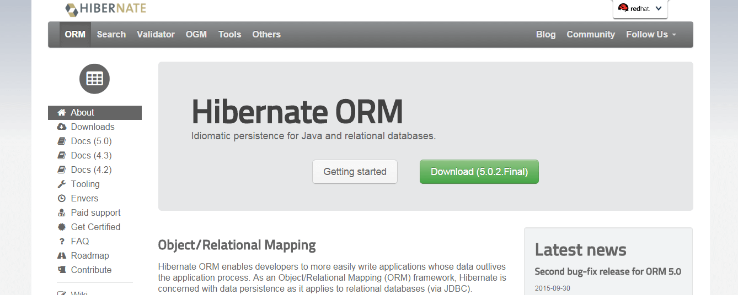The height and width of the screenshot is (295, 738).
Task: Click the icon beside Contribute
Action: click(62, 270)
